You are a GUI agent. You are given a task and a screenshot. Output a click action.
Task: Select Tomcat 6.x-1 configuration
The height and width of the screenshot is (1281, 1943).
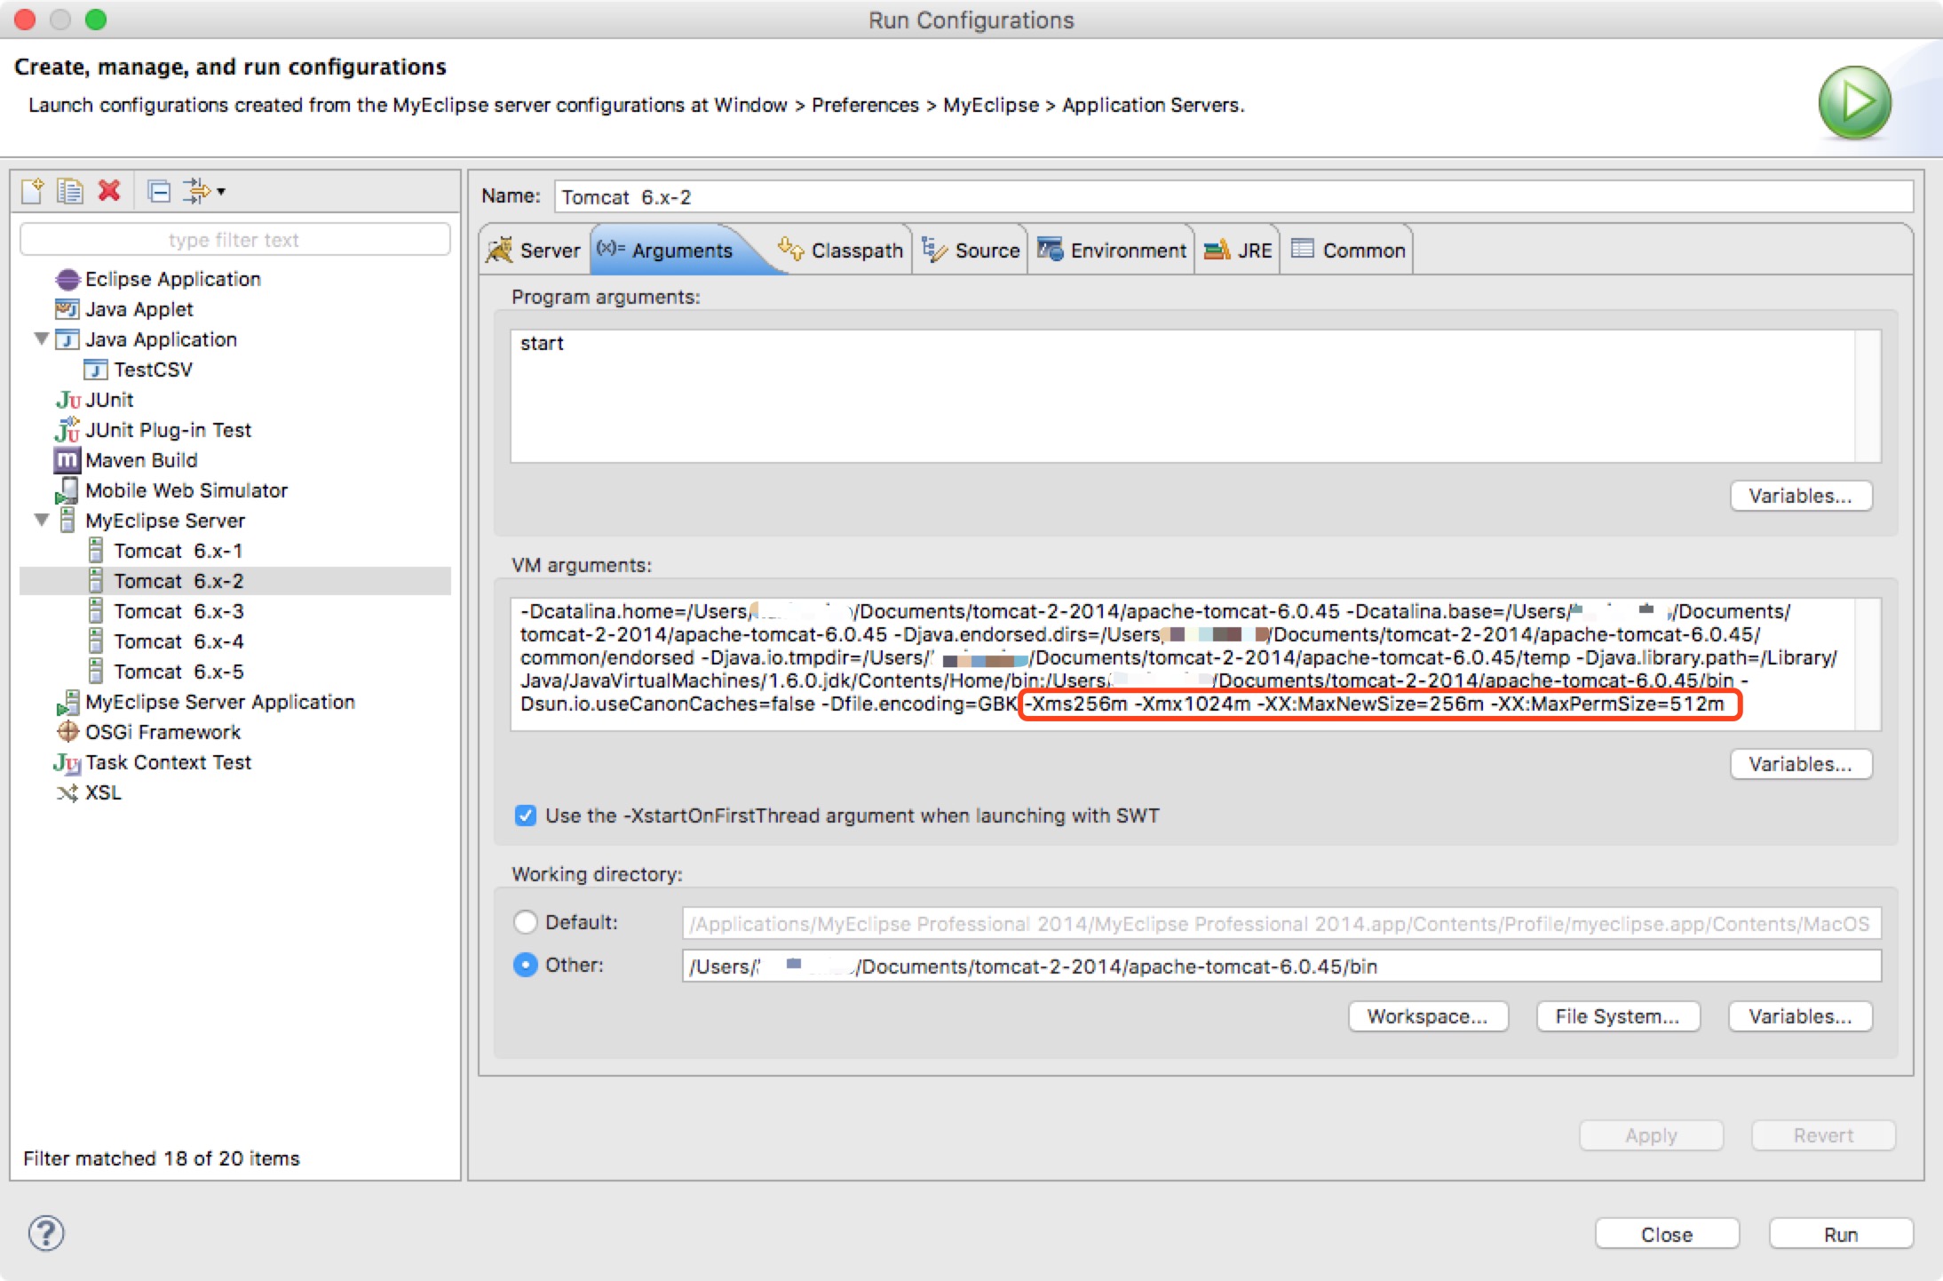tap(178, 551)
